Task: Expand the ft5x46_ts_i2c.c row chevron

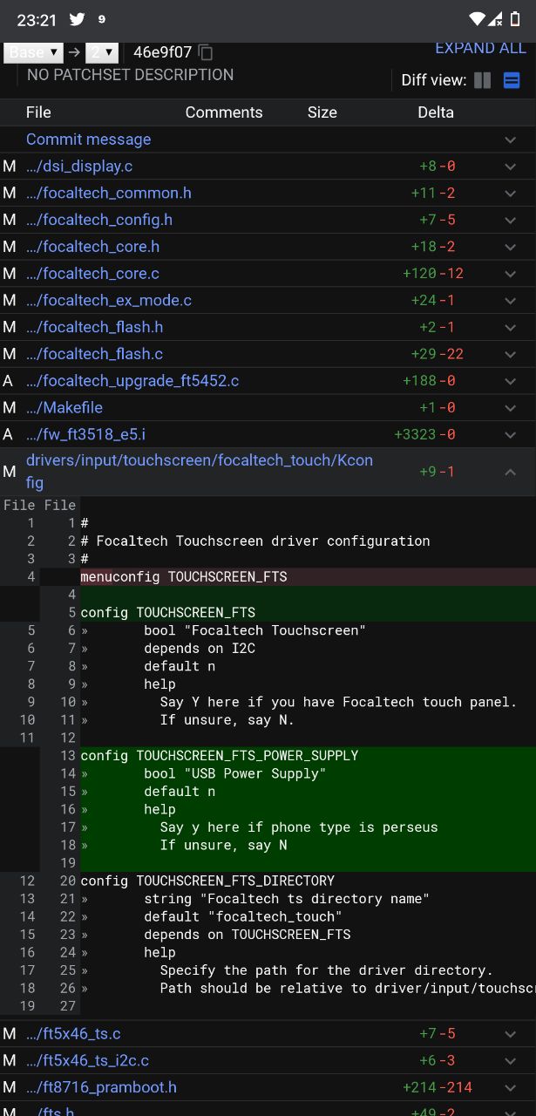Action: (x=511, y=1061)
